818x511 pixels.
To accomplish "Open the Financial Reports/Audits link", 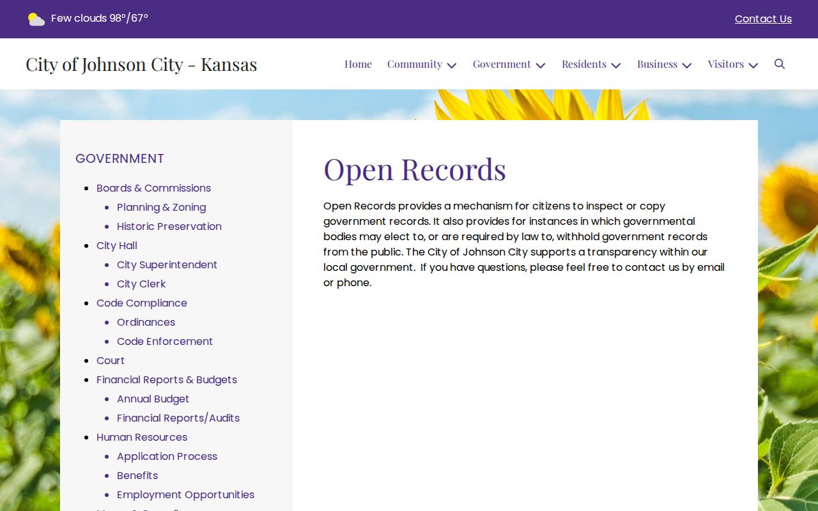I will click(178, 418).
